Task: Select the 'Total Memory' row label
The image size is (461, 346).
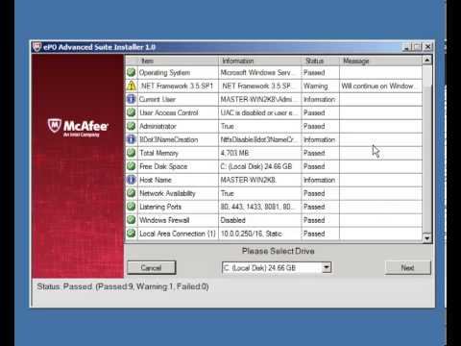Action: 158,153
